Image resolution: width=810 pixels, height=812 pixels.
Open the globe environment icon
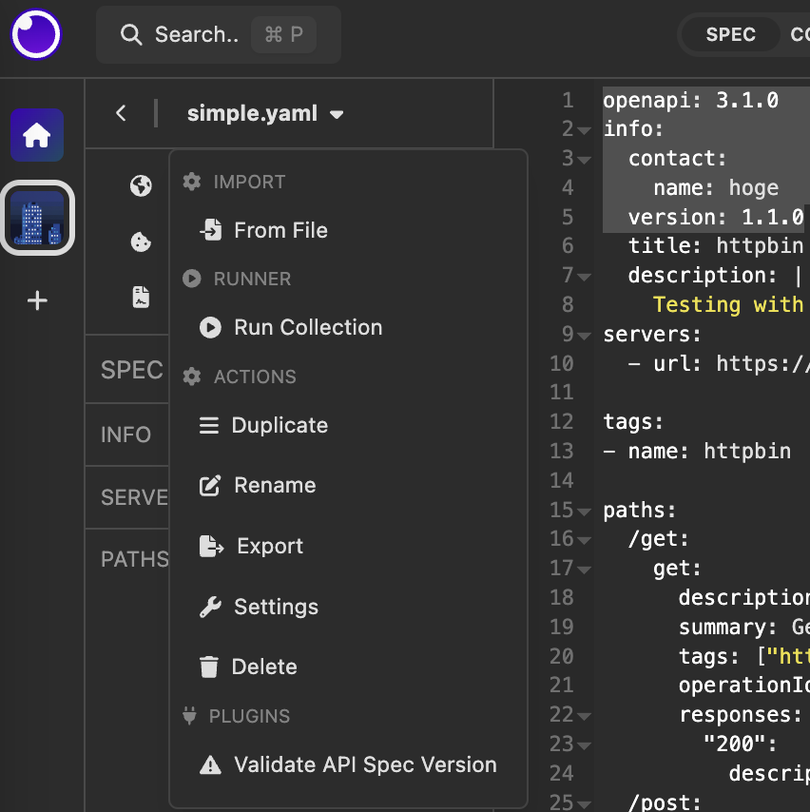141,185
